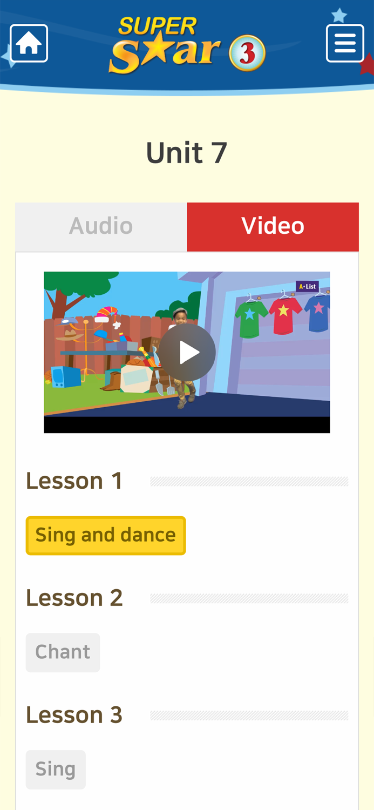This screenshot has height=810, width=374.
Task: Click the blue star above the menu icon
Action: coord(339,16)
